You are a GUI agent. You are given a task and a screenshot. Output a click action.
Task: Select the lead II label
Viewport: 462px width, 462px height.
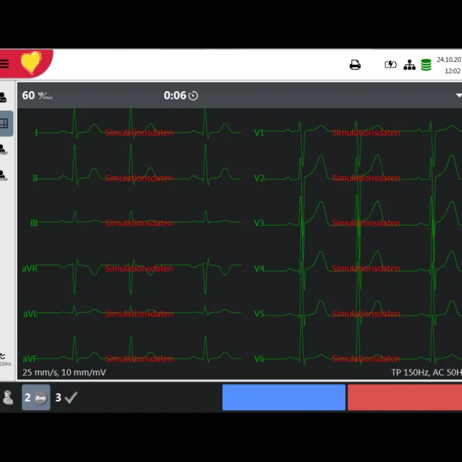click(x=35, y=178)
